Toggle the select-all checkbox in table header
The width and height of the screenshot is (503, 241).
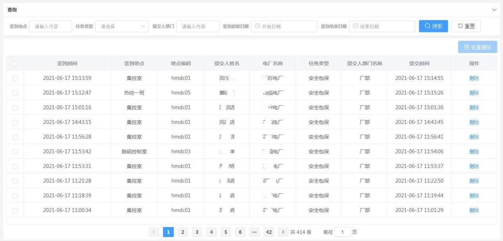(15, 63)
